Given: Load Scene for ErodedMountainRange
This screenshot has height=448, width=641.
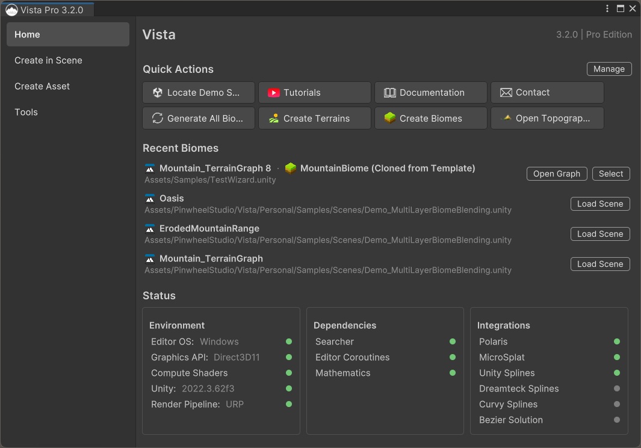Looking at the screenshot, I should pos(599,234).
